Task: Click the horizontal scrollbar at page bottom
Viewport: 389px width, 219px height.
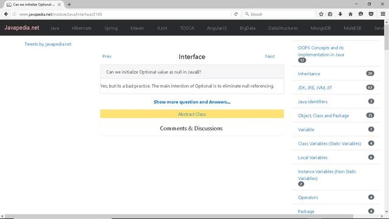Action: (x=179, y=217)
